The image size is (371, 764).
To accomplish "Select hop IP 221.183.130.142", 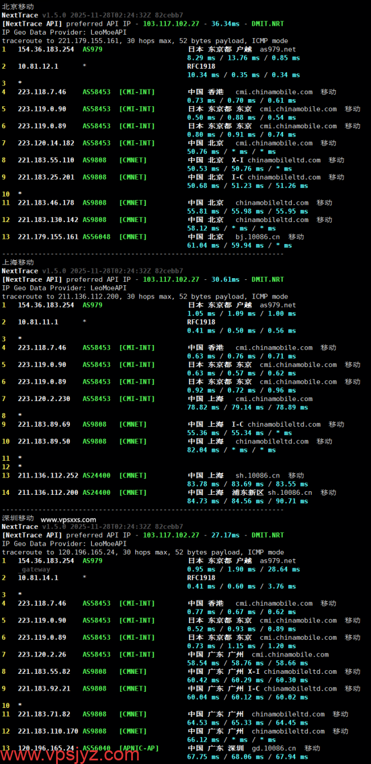I will click(48, 220).
